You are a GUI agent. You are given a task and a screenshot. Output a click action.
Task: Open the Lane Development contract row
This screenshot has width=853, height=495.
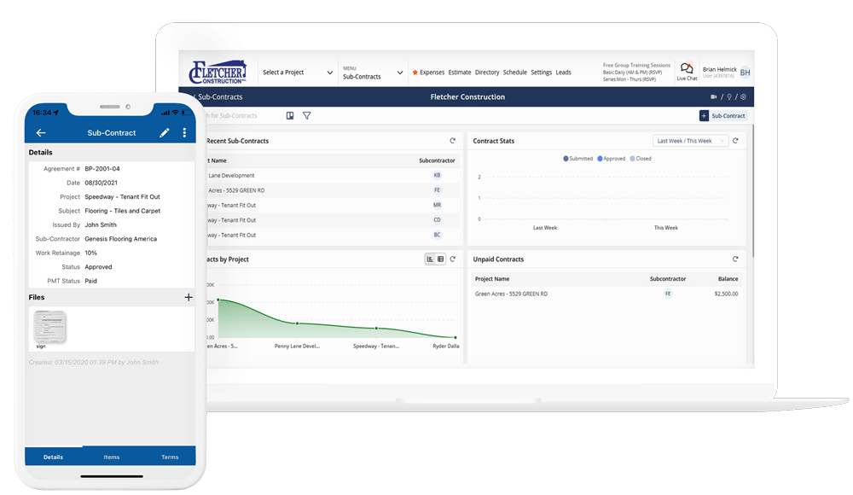click(332, 175)
